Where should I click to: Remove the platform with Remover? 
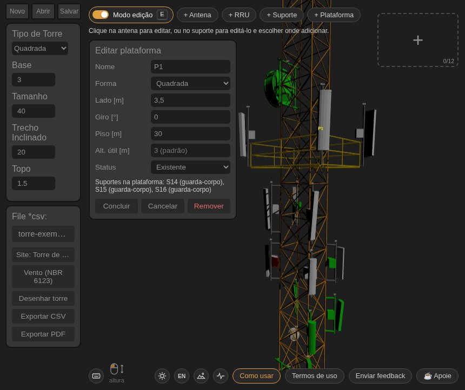209,206
